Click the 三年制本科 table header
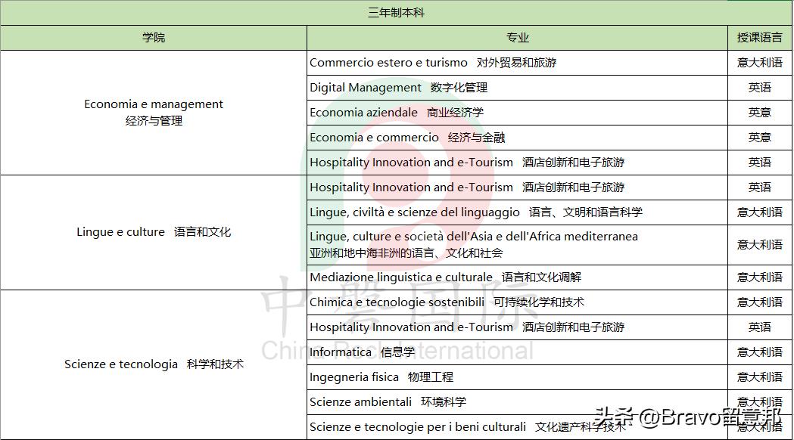Viewport: 794px width, 440px height. coord(397,12)
